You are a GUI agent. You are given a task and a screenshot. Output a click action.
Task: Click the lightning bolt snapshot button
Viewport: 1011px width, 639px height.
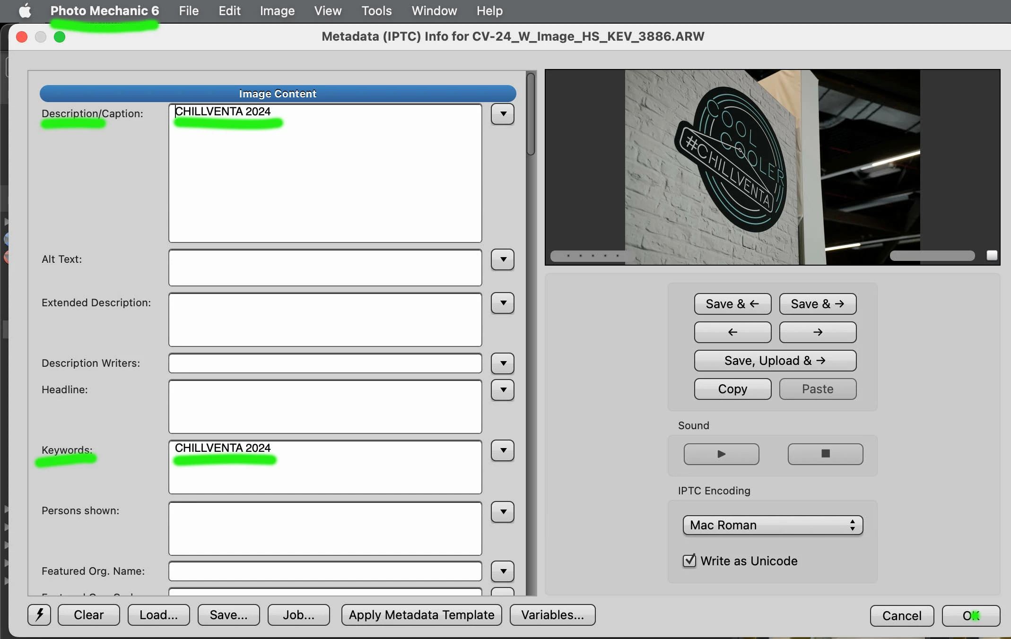[39, 615]
